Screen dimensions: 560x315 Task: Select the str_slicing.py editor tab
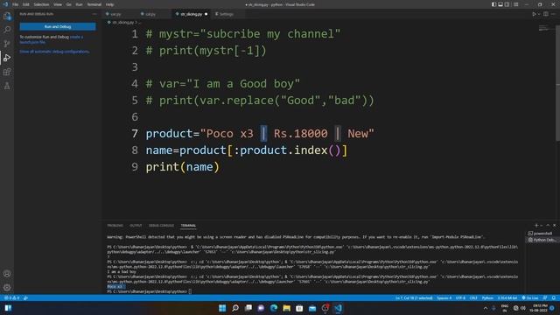(192, 14)
